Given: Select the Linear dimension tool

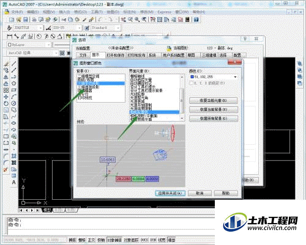Looking at the screenshot, I should coord(9,37).
